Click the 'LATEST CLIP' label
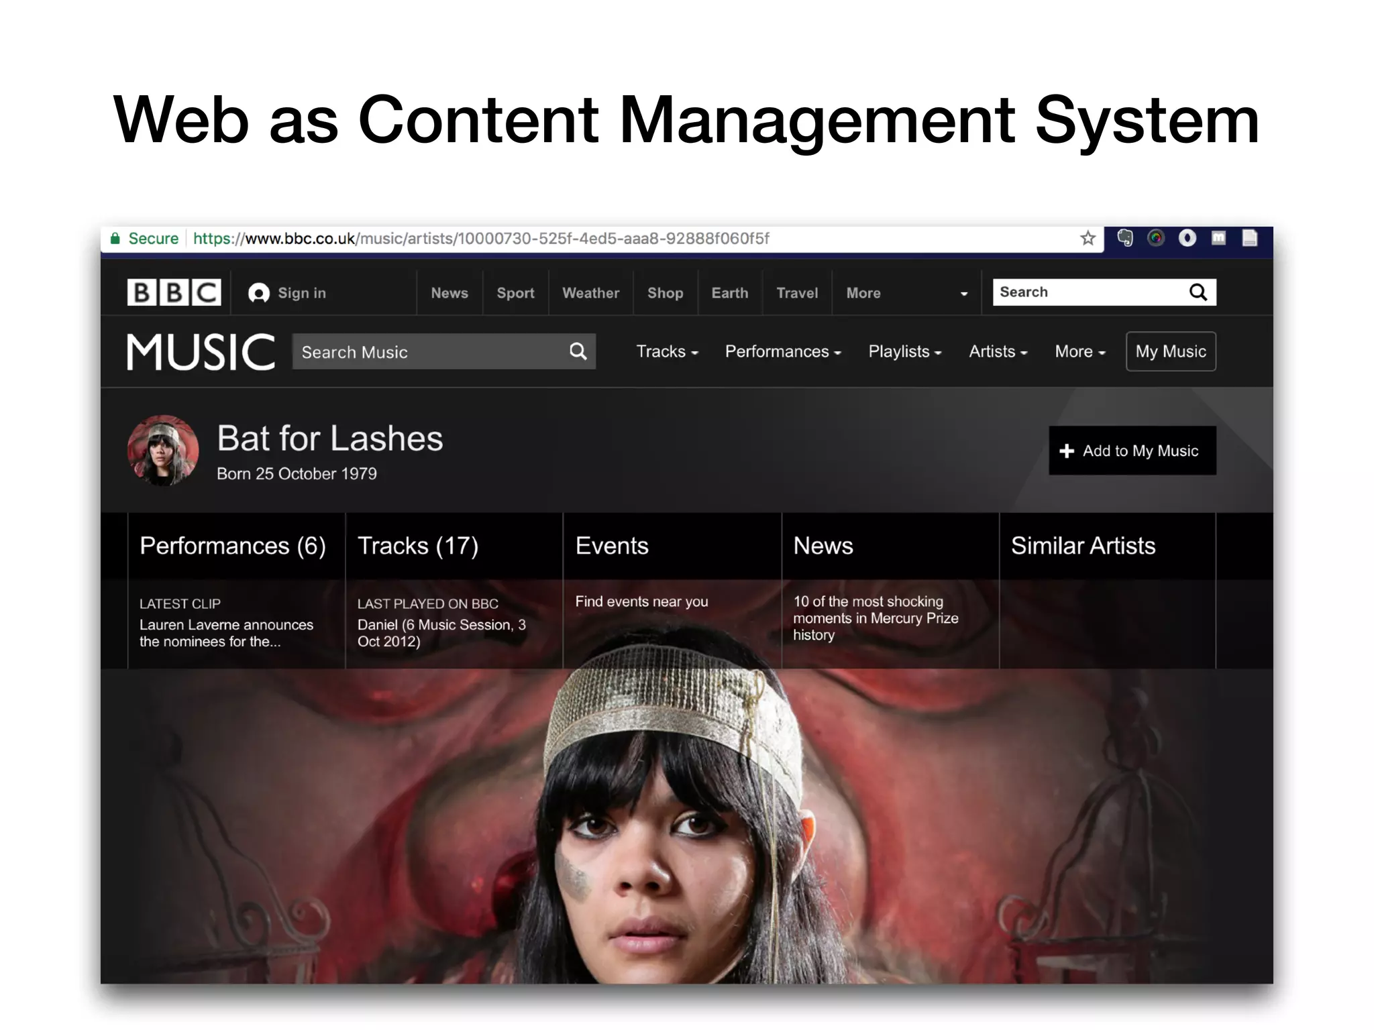Viewport: 1374px width, 1030px height. click(x=180, y=604)
